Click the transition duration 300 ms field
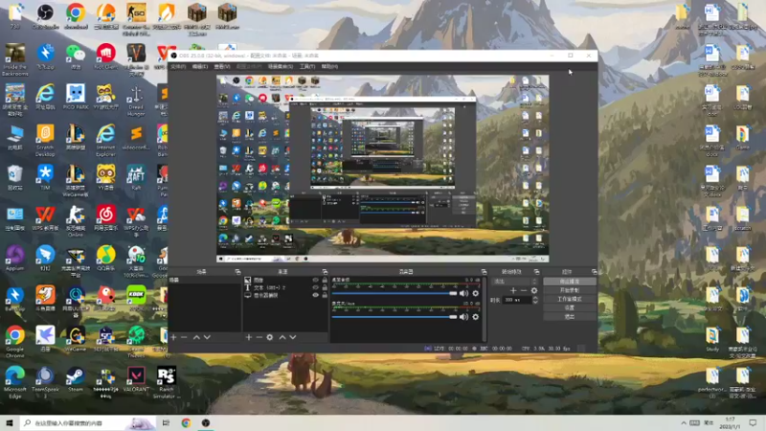Image resolution: width=766 pixels, height=431 pixels. (517, 300)
